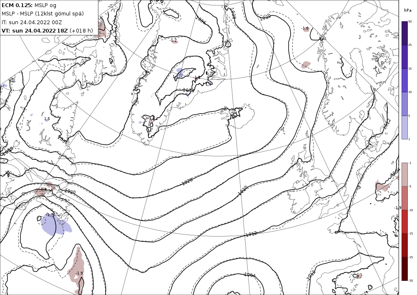
Task: Click the '-1.9' value on the brown bottom-left patch
Action: [x=79, y=273]
